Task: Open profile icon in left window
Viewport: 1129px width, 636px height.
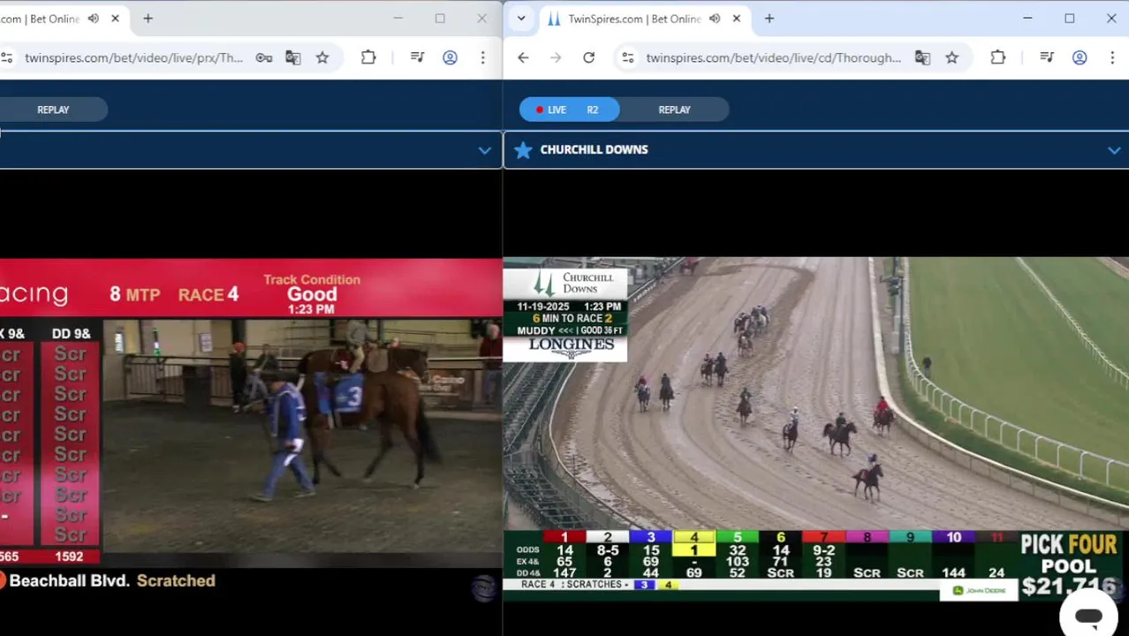Action: pos(451,57)
